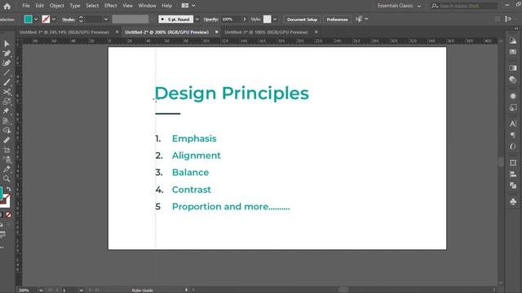Switch to the Untitled-1 document tab
The image size is (522, 293).
tap(64, 33)
